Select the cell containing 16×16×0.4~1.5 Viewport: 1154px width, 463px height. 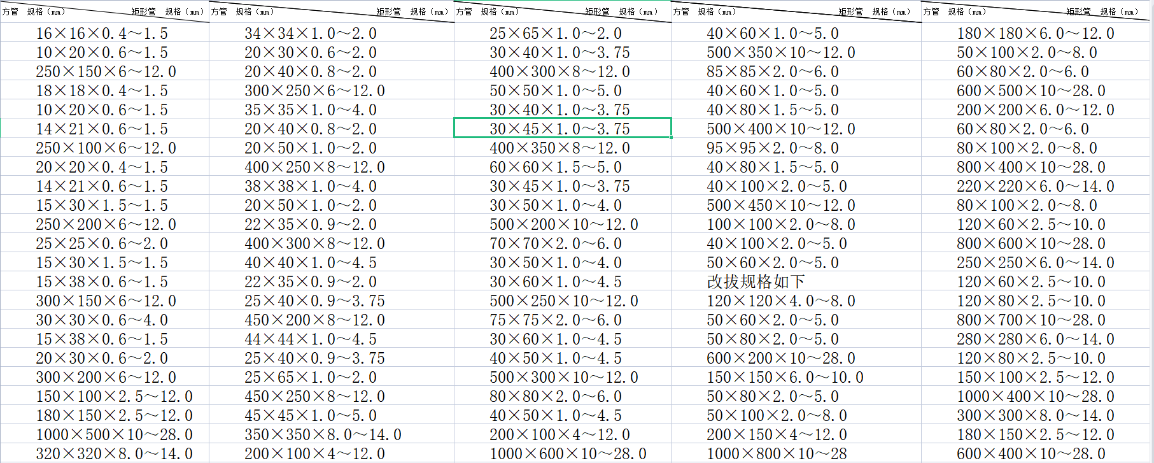102,33
